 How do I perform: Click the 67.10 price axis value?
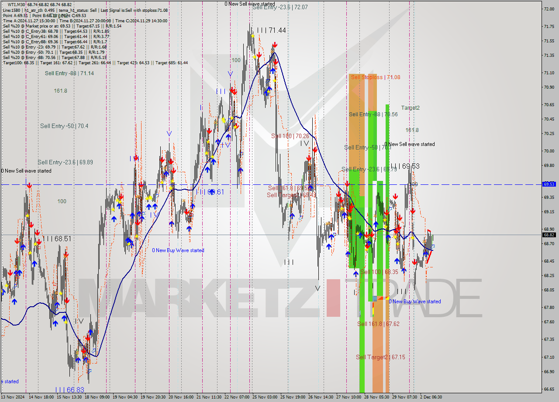point(549,357)
